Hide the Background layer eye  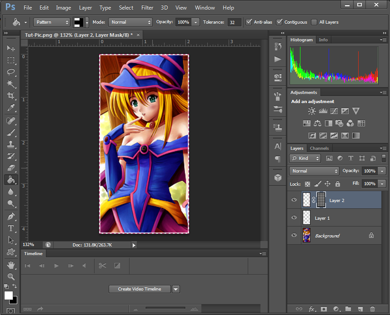pyautogui.click(x=294, y=235)
